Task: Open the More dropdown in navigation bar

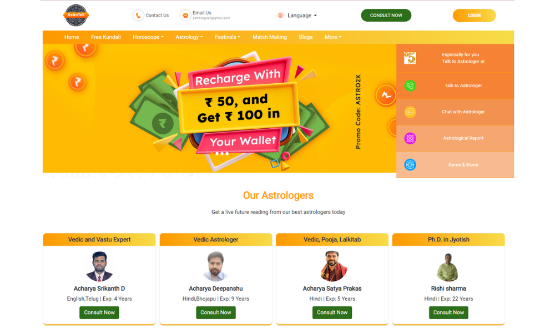Action: pyautogui.click(x=332, y=37)
